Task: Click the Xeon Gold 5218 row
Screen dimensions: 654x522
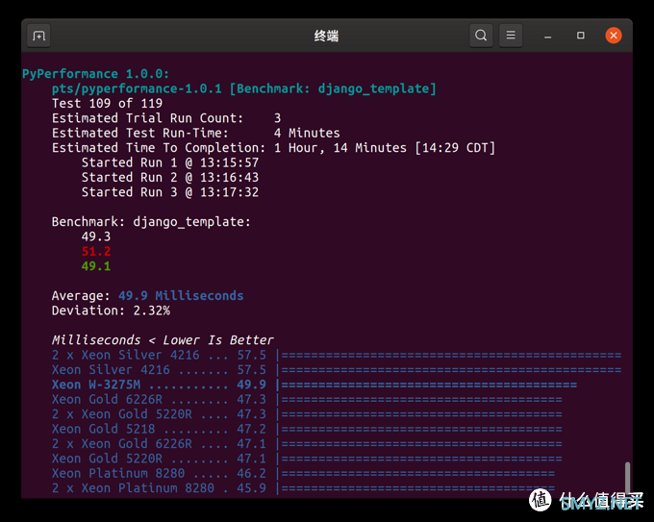Action: 307,429
